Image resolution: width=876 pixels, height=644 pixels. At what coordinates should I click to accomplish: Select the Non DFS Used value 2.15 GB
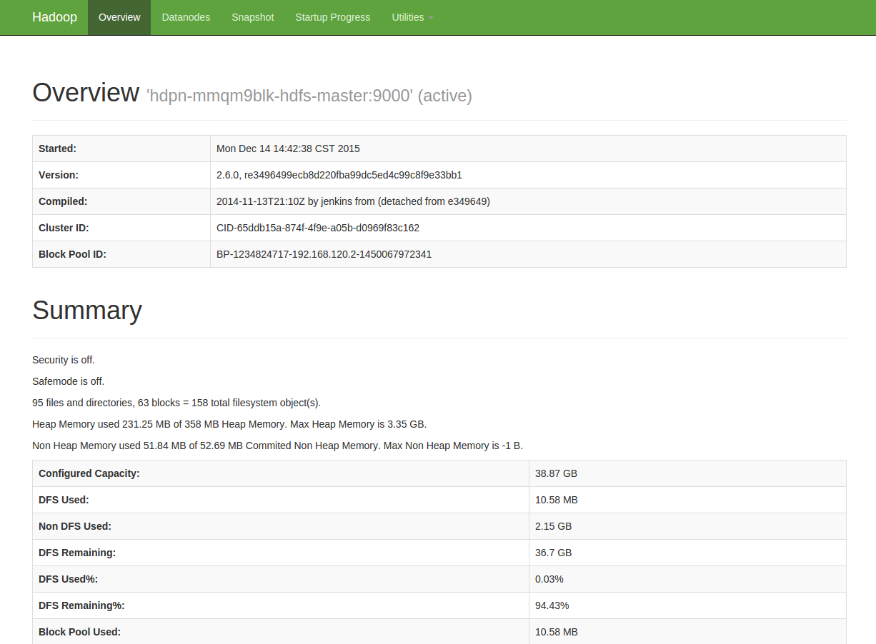click(553, 526)
